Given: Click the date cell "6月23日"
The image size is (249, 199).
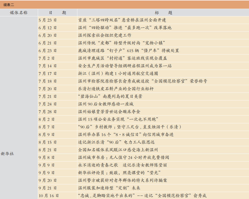Looking at the screenshot, I should [x=48, y=51].
